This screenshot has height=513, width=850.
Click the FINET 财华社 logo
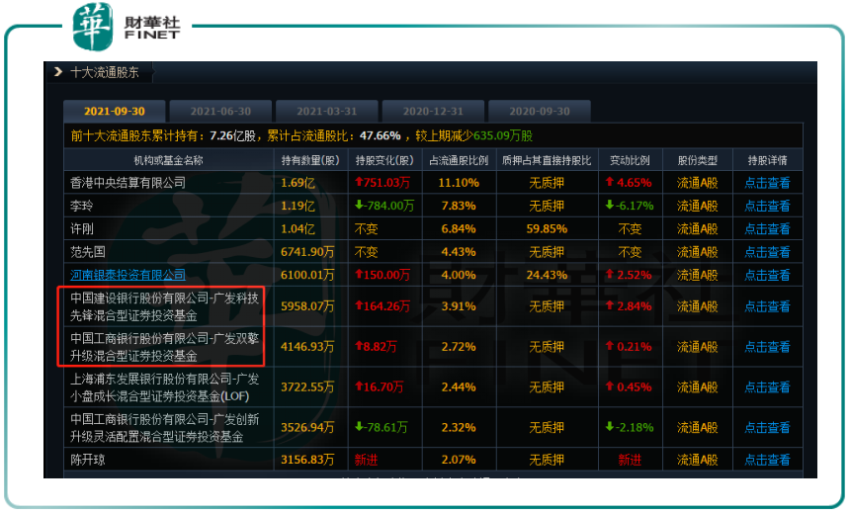pos(126,27)
